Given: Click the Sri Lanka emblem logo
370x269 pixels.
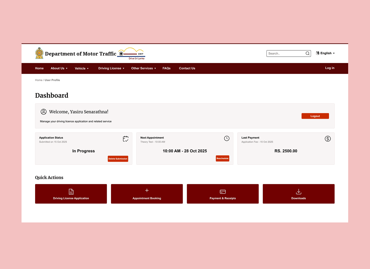Looking at the screenshot, I should click(x=39, y=53).
